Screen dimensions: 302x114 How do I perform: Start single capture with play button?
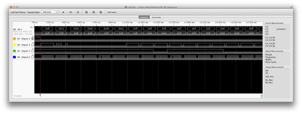click(x=64, y=12)
